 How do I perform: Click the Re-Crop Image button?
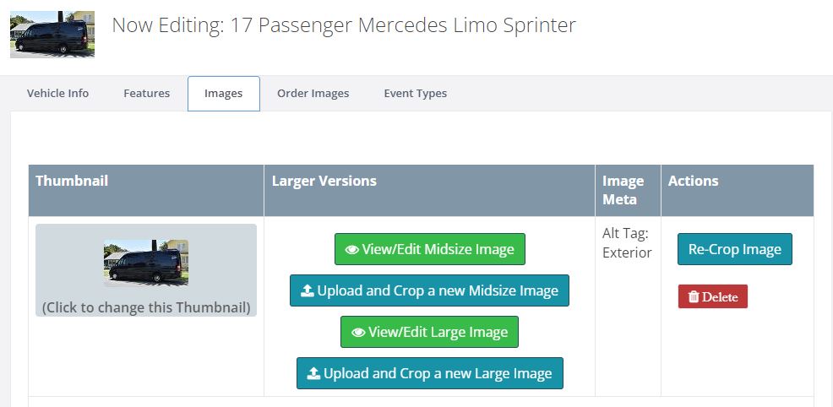tap(735, 249)
